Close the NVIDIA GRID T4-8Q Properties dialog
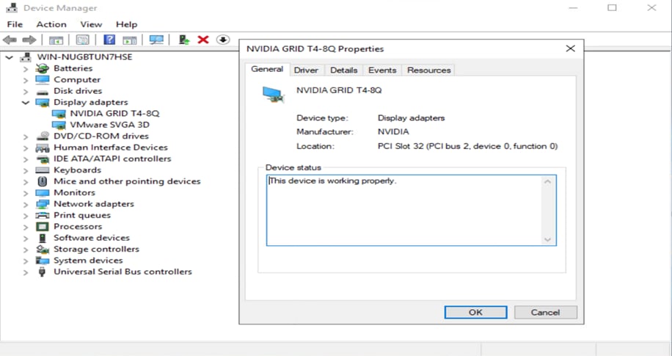 [x=571, y=48]
